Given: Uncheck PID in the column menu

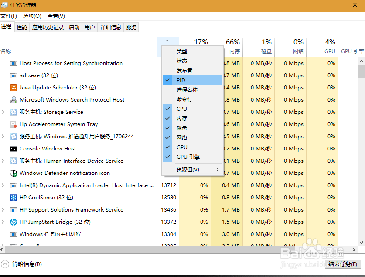Looking at the screenshot, I should tap(192, 80).
